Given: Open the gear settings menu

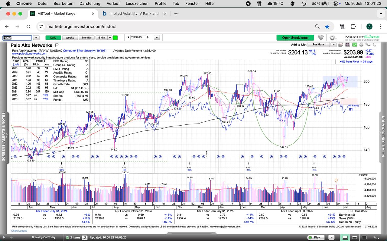Looking at the screenshot, I should pyautogui.click(x=333, y=38).
